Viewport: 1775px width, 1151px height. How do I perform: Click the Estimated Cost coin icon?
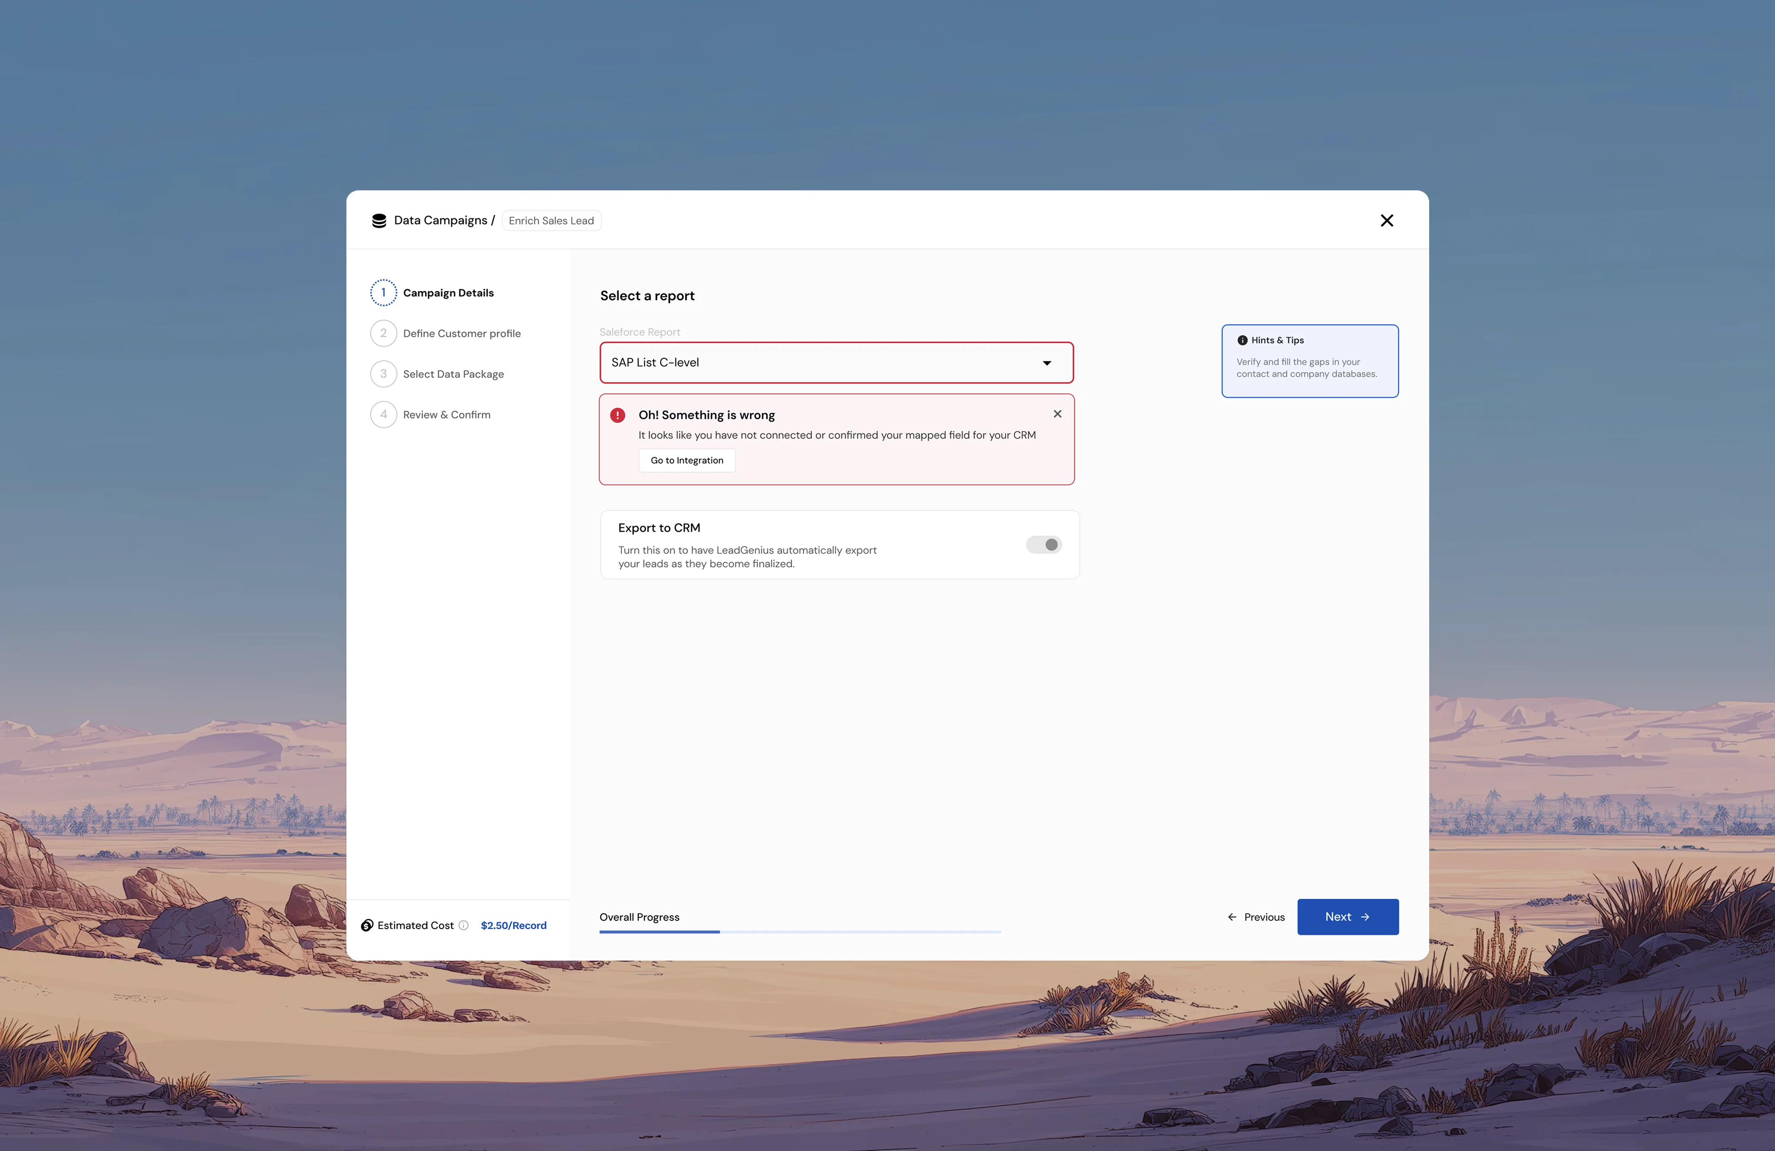pyautogui.click(x=367, y=925)
